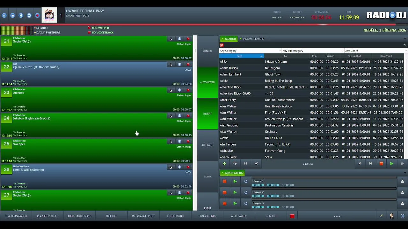Screen dimensions: 408x229
Task: Toggle the Insert mode button
Action: (x=208, y=114)
